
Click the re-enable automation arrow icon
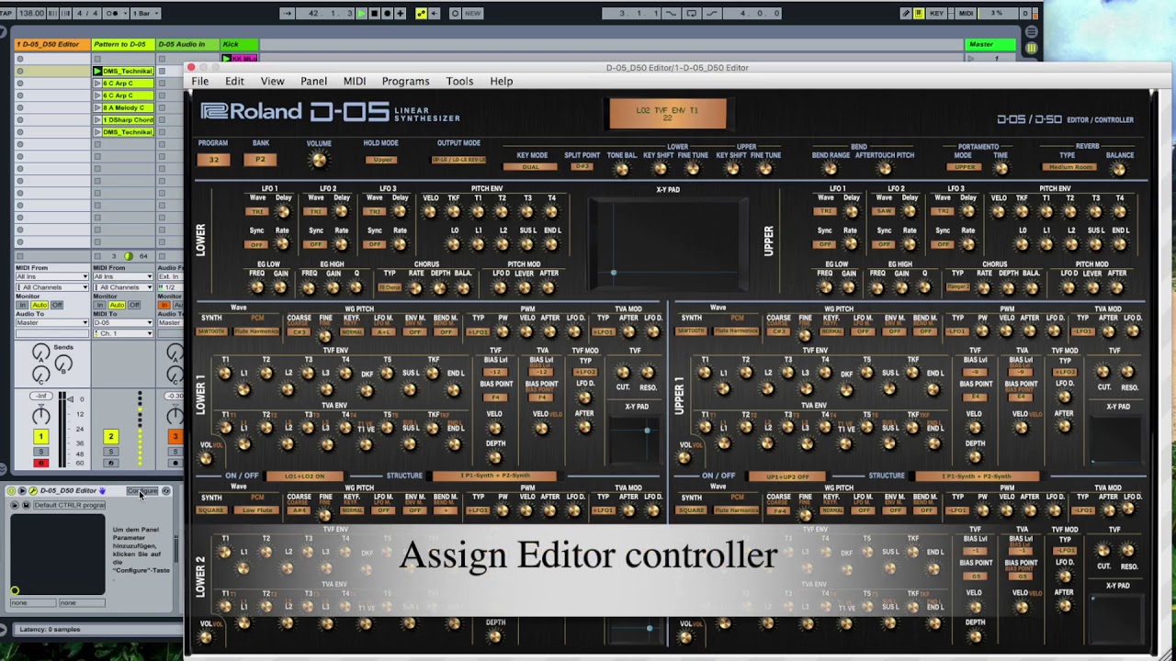click(x=433, y=13)
